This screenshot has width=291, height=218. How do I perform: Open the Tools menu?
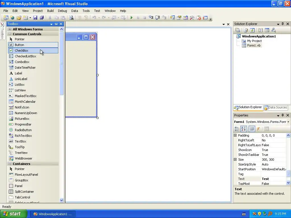point(86,11)
